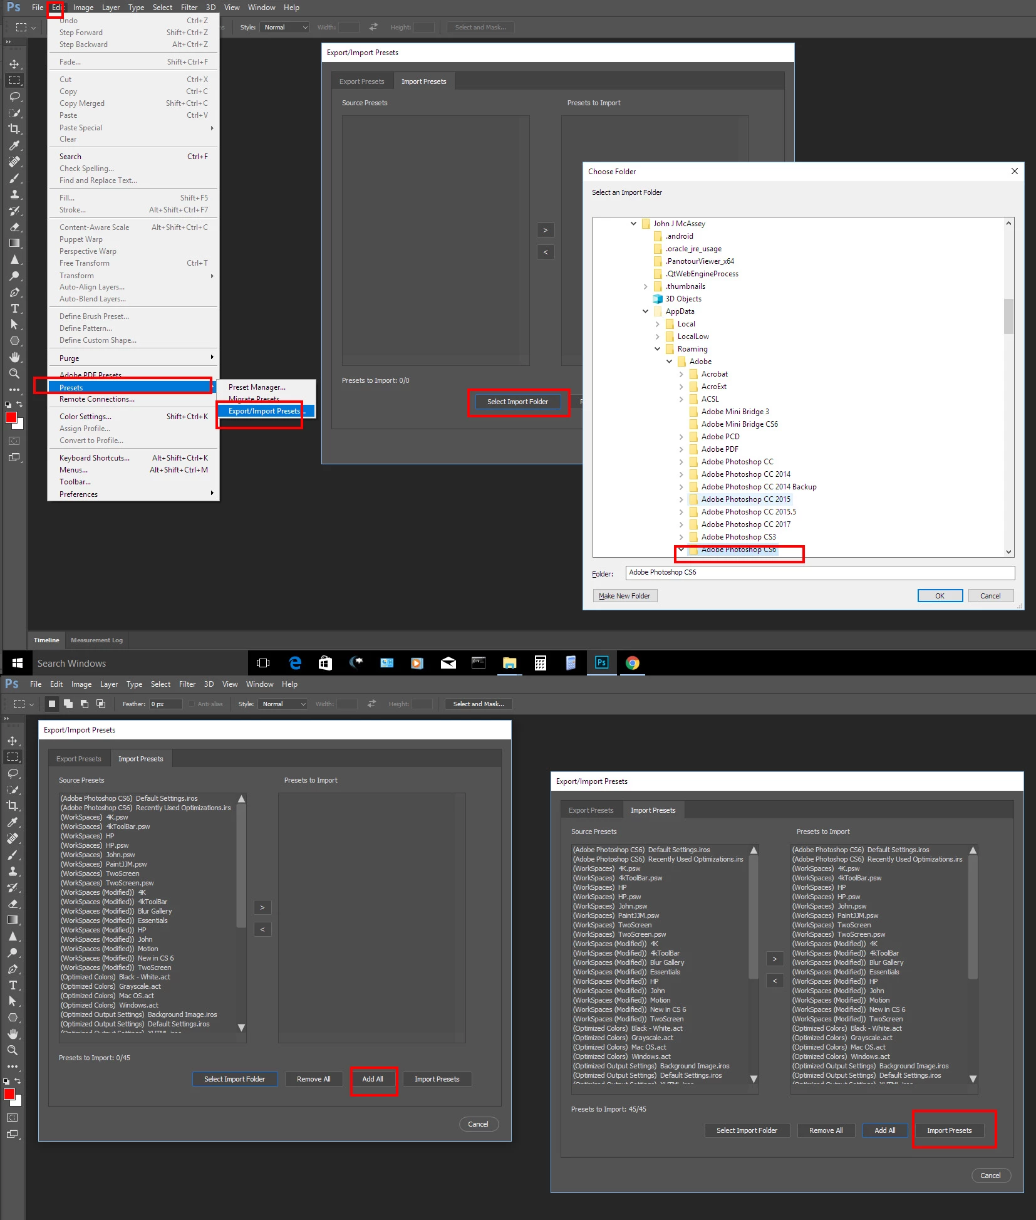Open Microsoft Edge from the taskbar
Viewport: 1036px width, 1220px height.
(295, 663)
